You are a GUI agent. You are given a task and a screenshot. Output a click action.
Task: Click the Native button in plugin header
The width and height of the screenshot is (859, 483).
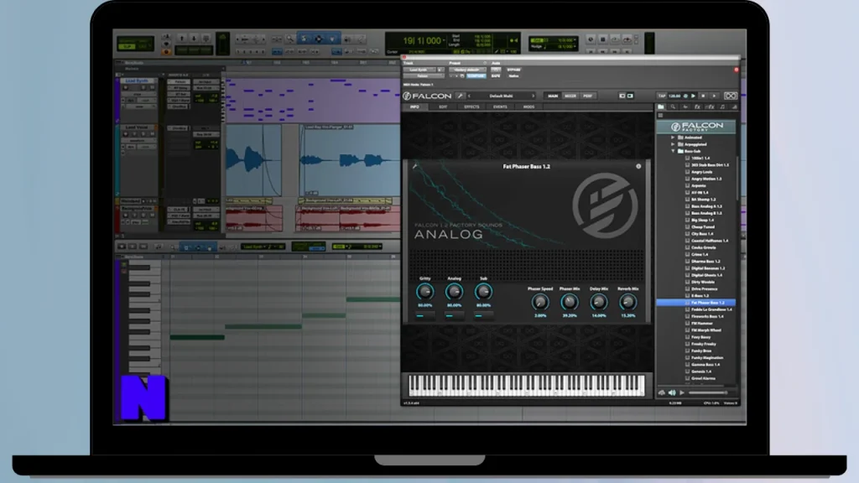[514, 76]
